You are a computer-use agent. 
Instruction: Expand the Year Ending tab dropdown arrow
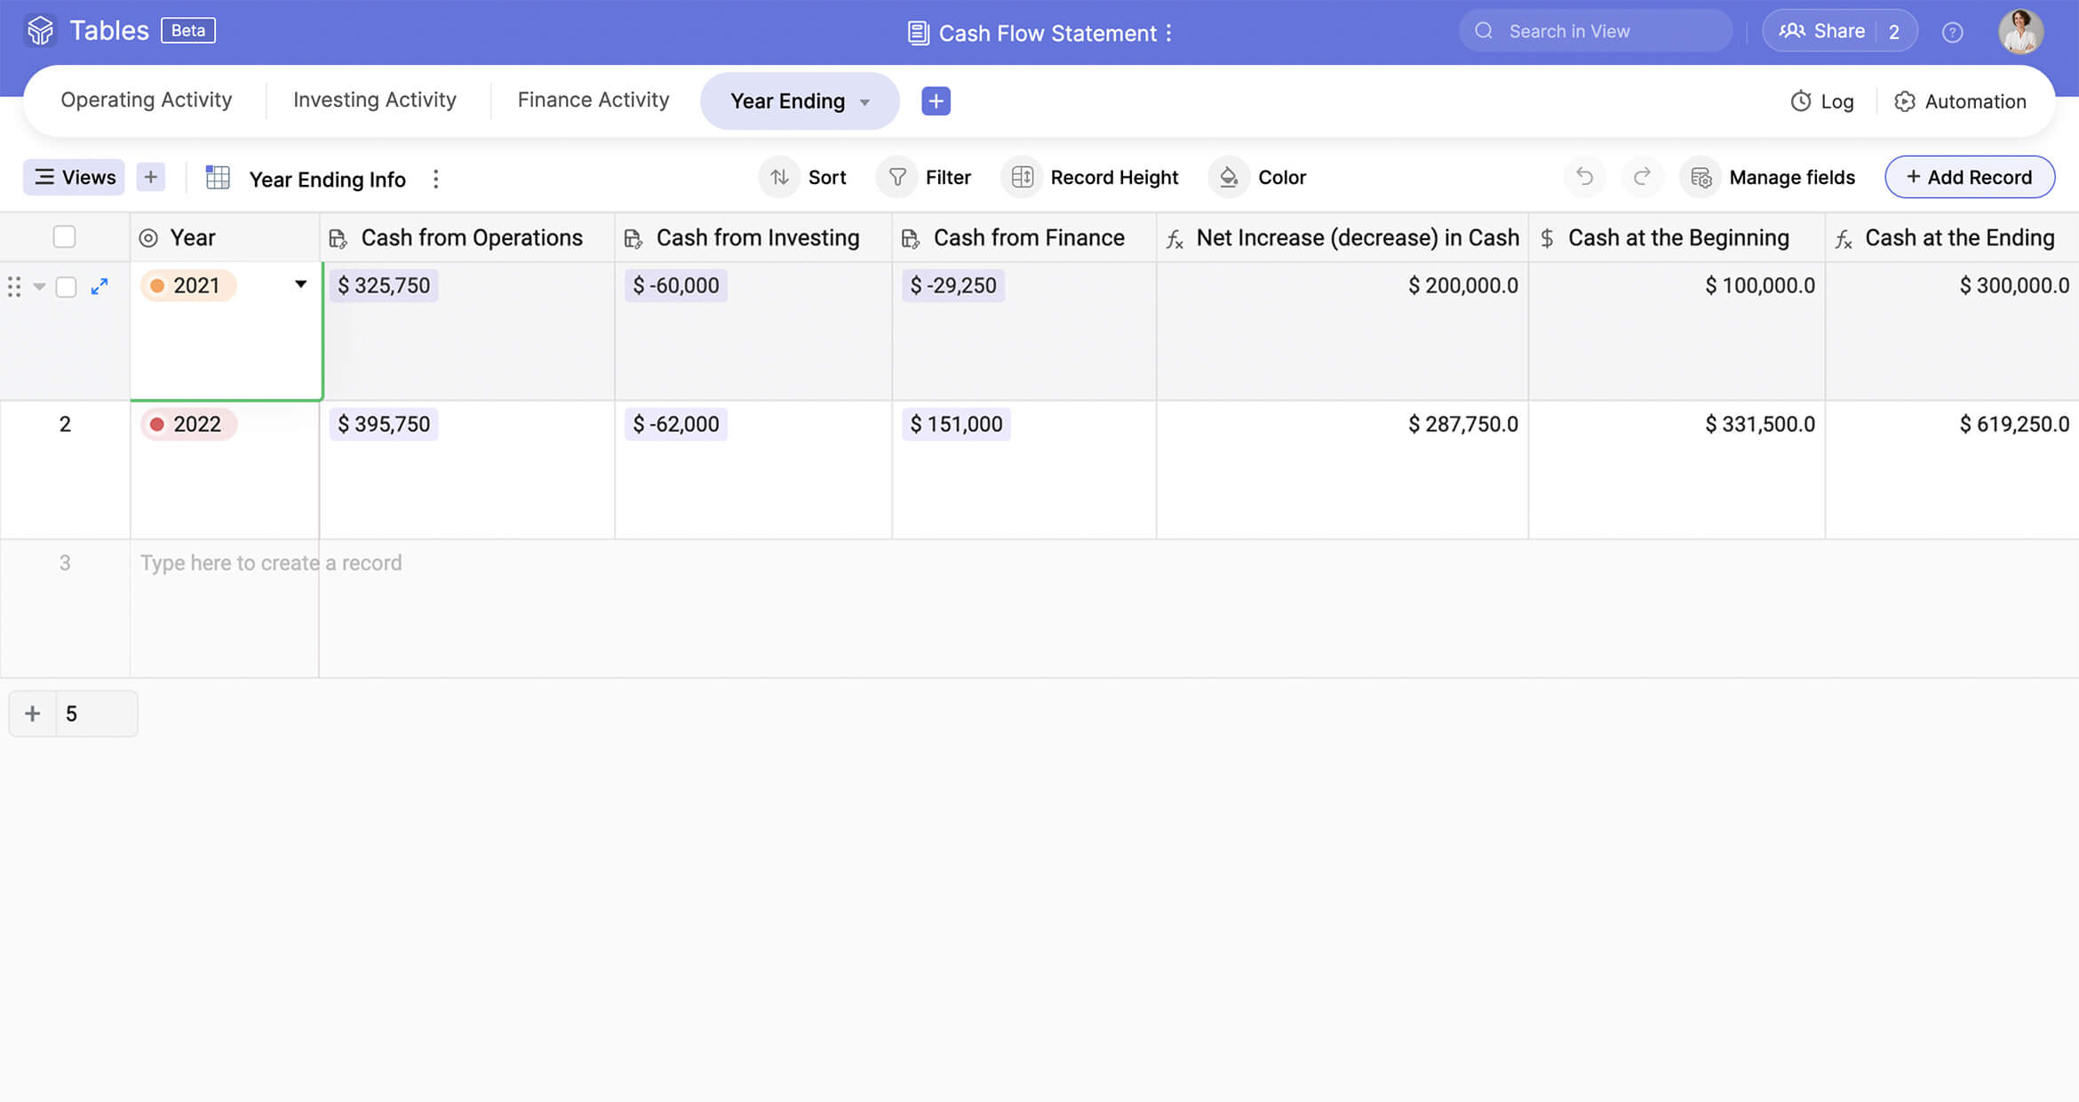864,102
